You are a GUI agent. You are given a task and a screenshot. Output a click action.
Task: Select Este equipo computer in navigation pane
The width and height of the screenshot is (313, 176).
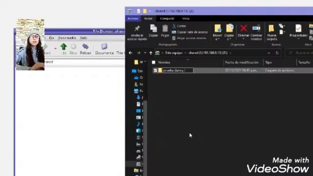tap(138, 91)
